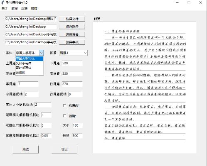Click the 保存路径 button
This screenshot has width=207, height=166.
pos(72,27)
